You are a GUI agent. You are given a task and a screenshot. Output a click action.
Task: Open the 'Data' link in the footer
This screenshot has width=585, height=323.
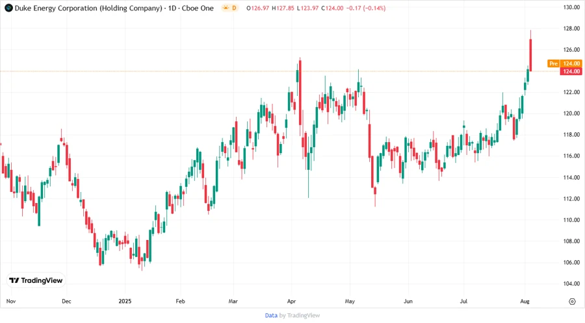pos(271,316)
